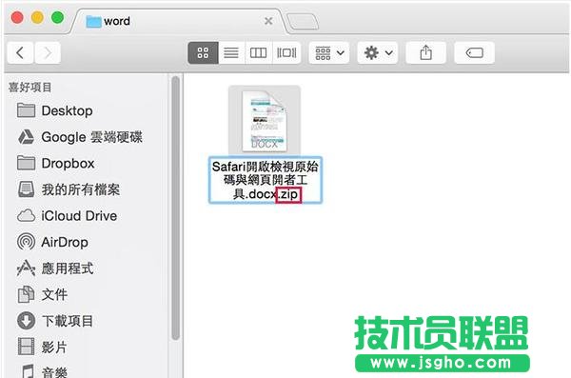
Task: Click the Share toolbar button
Action: 425,53
